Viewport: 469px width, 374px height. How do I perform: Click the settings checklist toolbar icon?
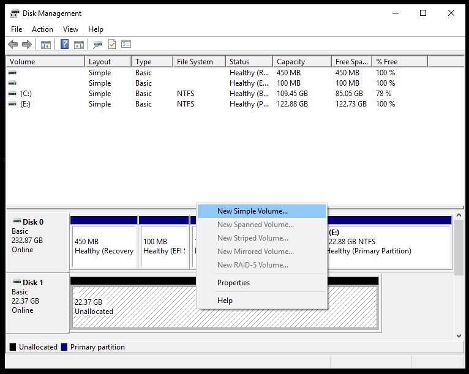(x=126, y=44)
